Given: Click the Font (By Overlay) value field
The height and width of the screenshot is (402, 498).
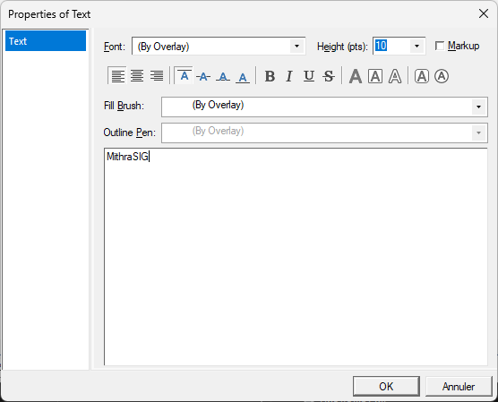Looking at the screenshot, I should (x=211, y=47).
